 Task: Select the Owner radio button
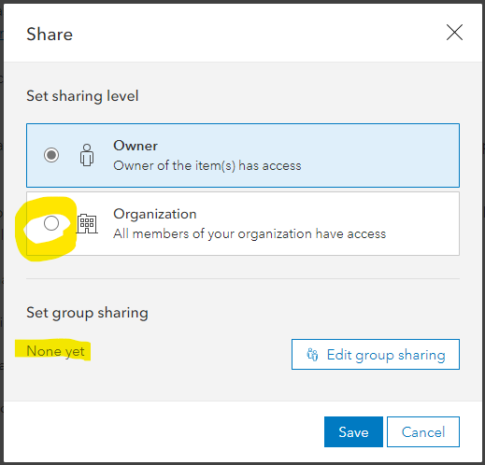[51, 155]
